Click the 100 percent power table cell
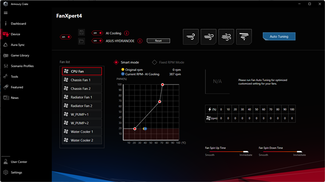Image resolution: width=325 pixels, height=182 pixels. coord(292,109)
